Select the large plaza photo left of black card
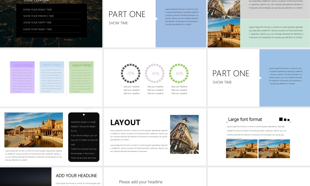The width and height of the screenshot is (310, 186). 33,130
